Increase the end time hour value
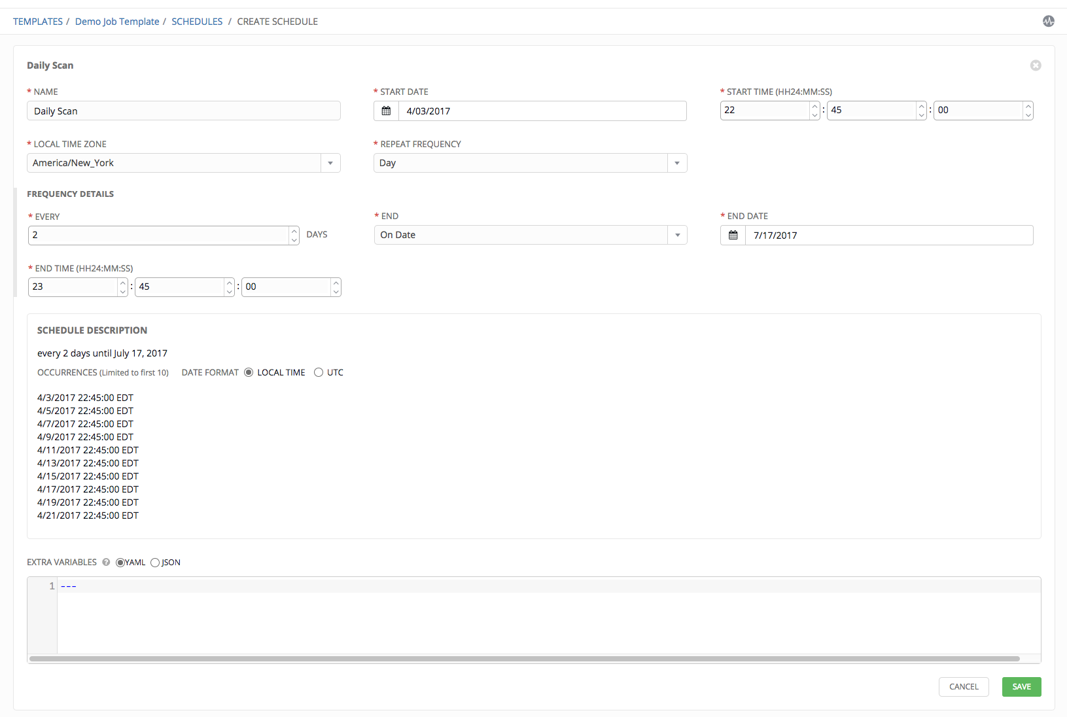The image size is (1067, 717). (x=122, y=283)
